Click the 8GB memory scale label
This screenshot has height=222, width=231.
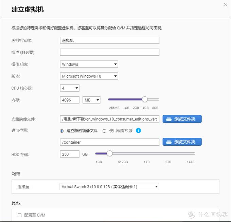(155, 108)
